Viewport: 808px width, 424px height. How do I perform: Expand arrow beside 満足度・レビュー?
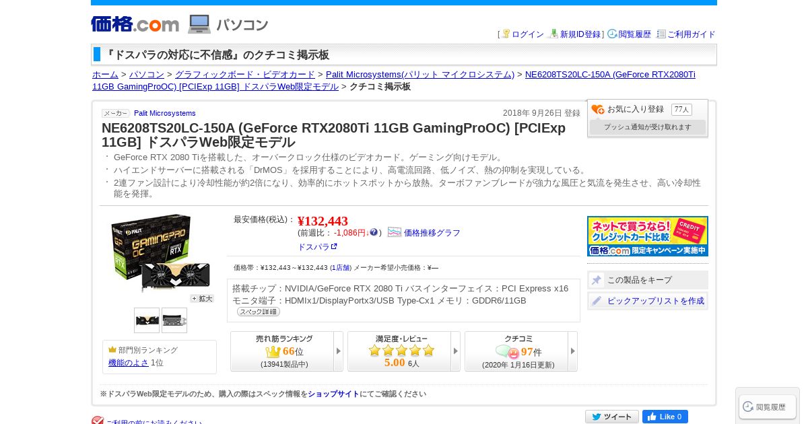pyautogui.click(x=456, y=351)
